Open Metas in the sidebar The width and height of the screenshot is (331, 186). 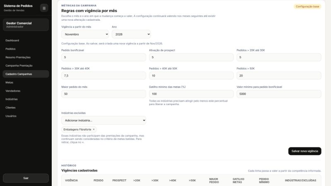[x=26, y=82]
